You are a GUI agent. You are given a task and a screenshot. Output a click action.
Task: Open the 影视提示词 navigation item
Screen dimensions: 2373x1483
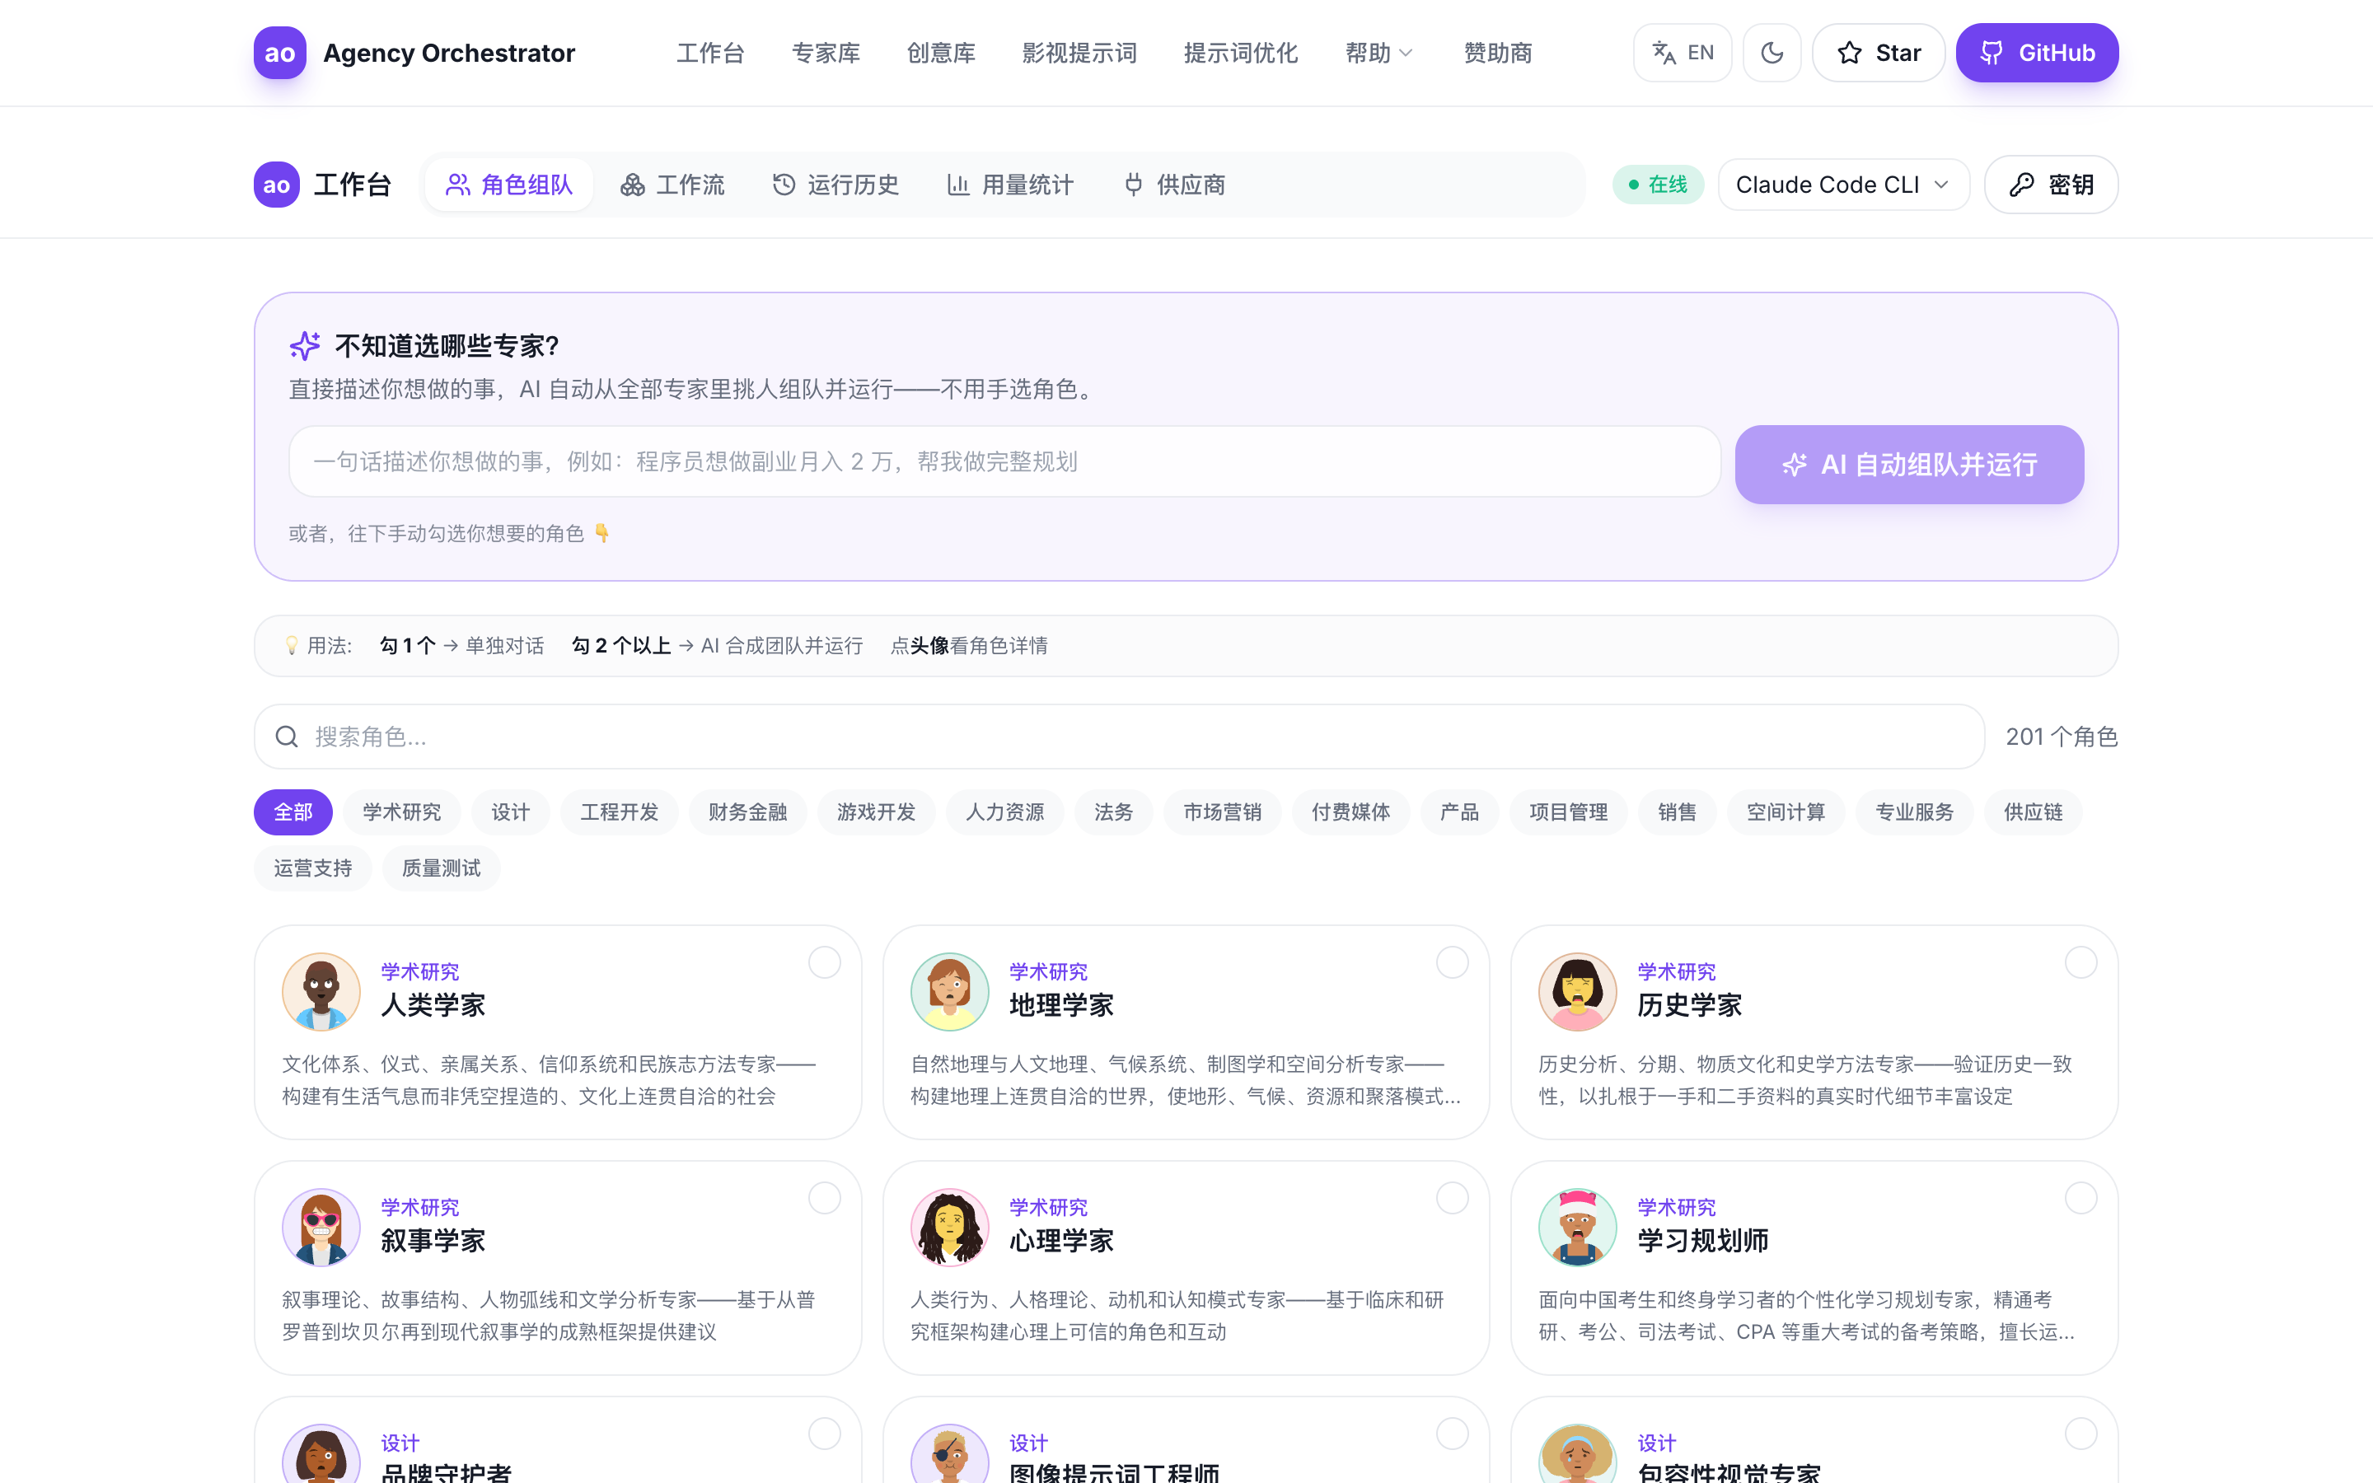pos(1079,53)
